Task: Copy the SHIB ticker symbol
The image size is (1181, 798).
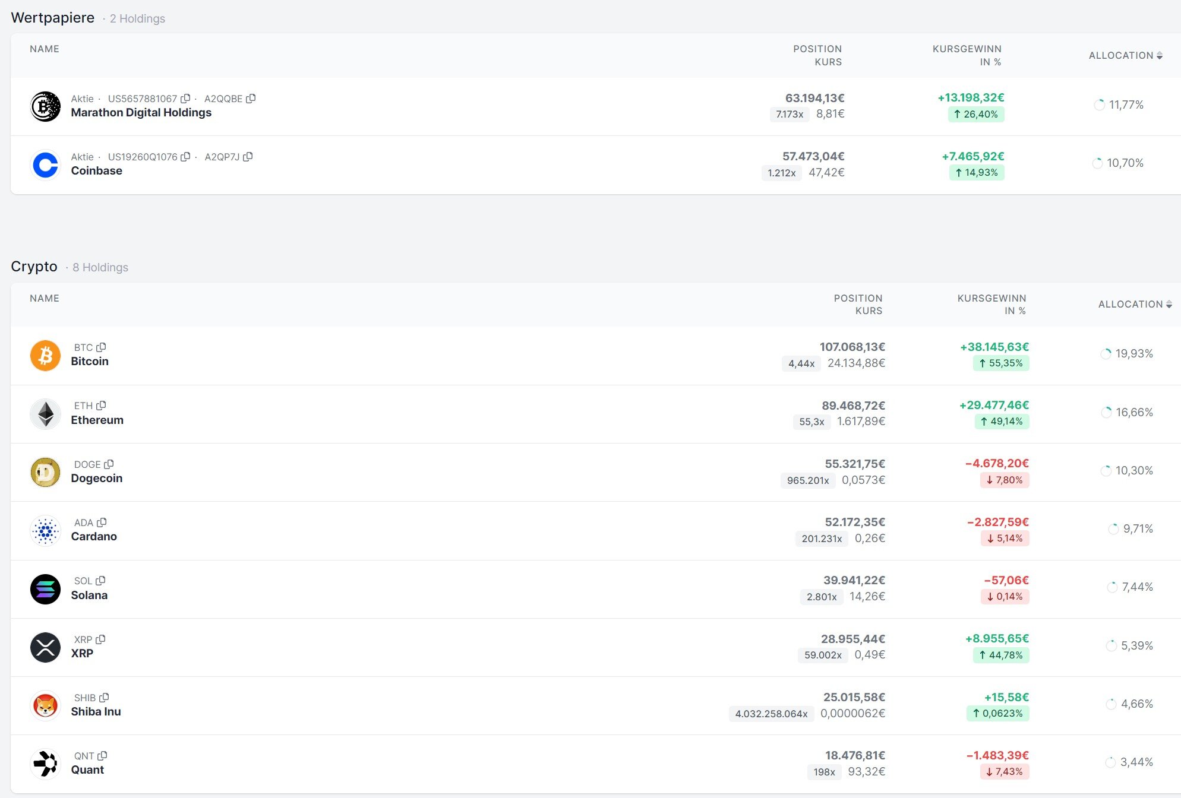Action: [105, 698]
